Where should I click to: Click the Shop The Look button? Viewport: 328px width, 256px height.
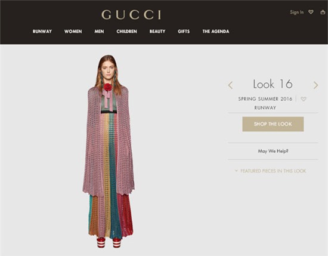click(273, 124)
